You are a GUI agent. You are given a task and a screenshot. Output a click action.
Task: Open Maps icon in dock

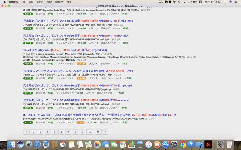89,144
